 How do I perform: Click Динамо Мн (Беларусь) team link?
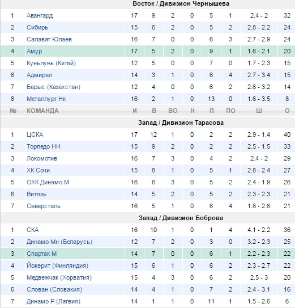pos(59,242)
